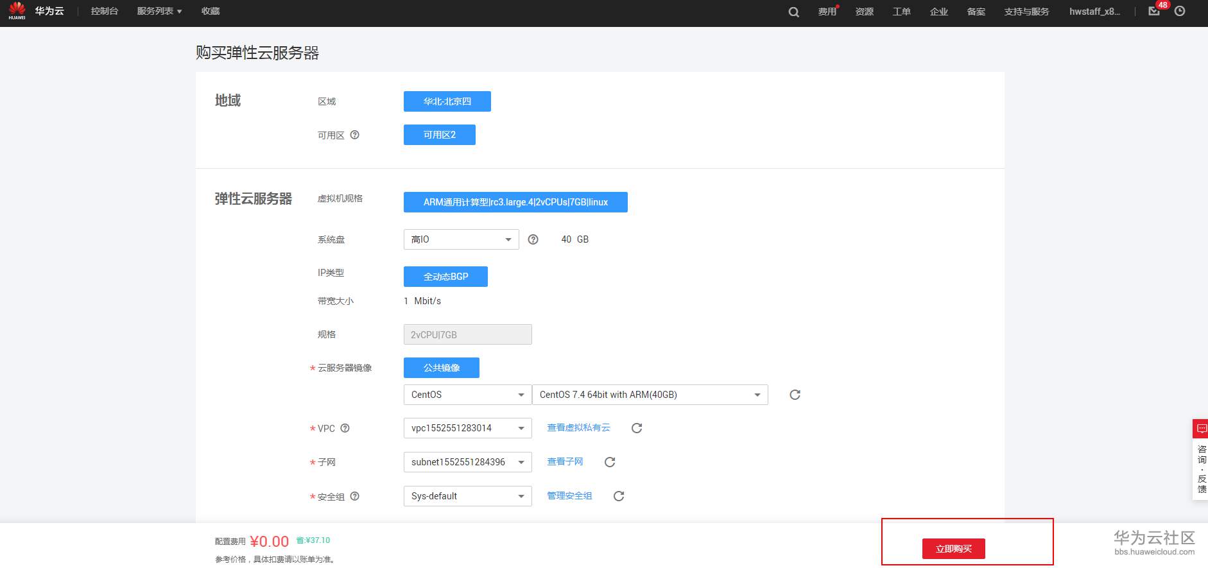Select 公共镜像 public image type
The image size is (1208, 568).
coord(442,368)
